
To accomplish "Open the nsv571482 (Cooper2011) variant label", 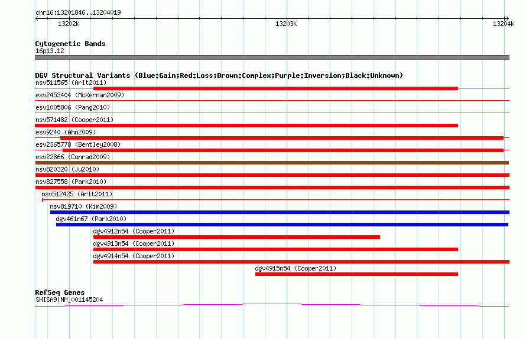I will pos(74,120).
